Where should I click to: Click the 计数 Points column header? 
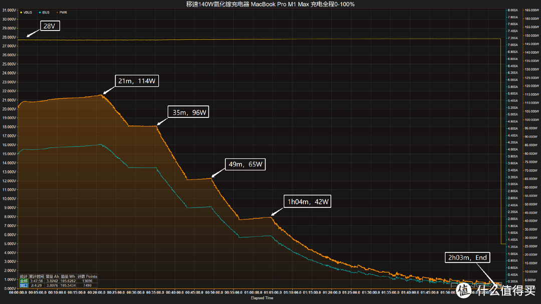coord(87,276)
